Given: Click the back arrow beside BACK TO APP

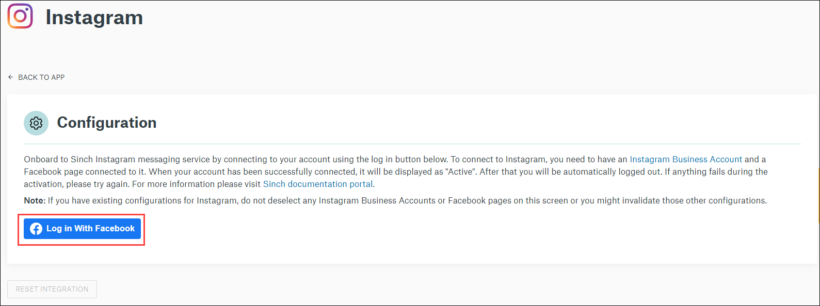Looking at the screenshot, I should tap(10, 77).
